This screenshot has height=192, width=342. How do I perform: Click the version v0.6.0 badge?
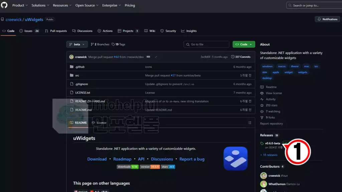click(x=150, y=167)
